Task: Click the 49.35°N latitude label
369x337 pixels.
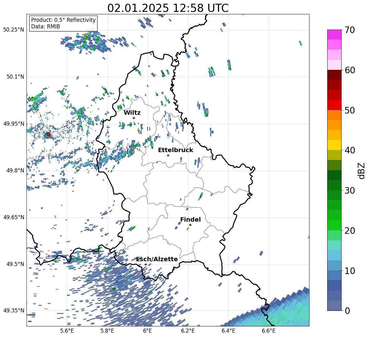Action: point(14,311)
